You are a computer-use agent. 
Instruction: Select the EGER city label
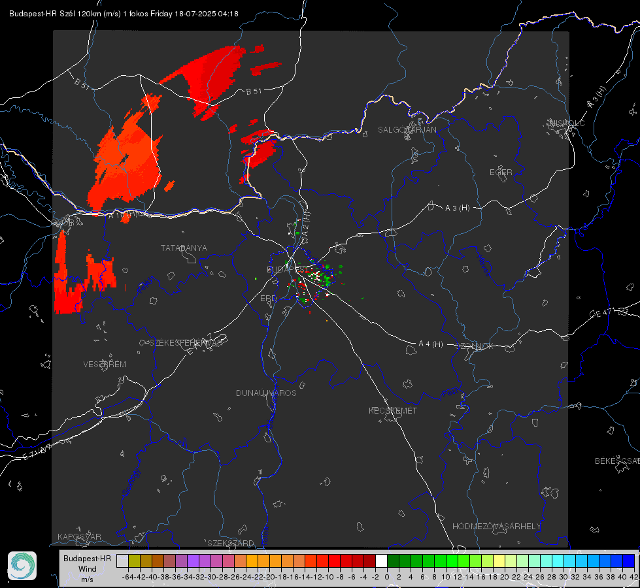pyautogui.click(x=501, y=172)
